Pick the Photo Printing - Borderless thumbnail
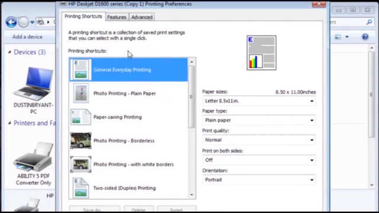The width and height of the screenshot is (379, 213). click(x=81, y=141)
